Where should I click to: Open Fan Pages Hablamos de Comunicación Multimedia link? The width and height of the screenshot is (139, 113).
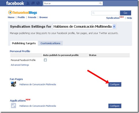tap(38, 84)
